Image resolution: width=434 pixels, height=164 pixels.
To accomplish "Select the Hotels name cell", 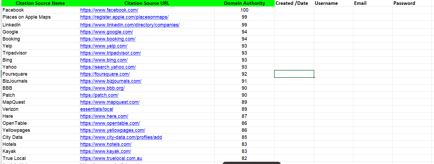I will (40, 144).
